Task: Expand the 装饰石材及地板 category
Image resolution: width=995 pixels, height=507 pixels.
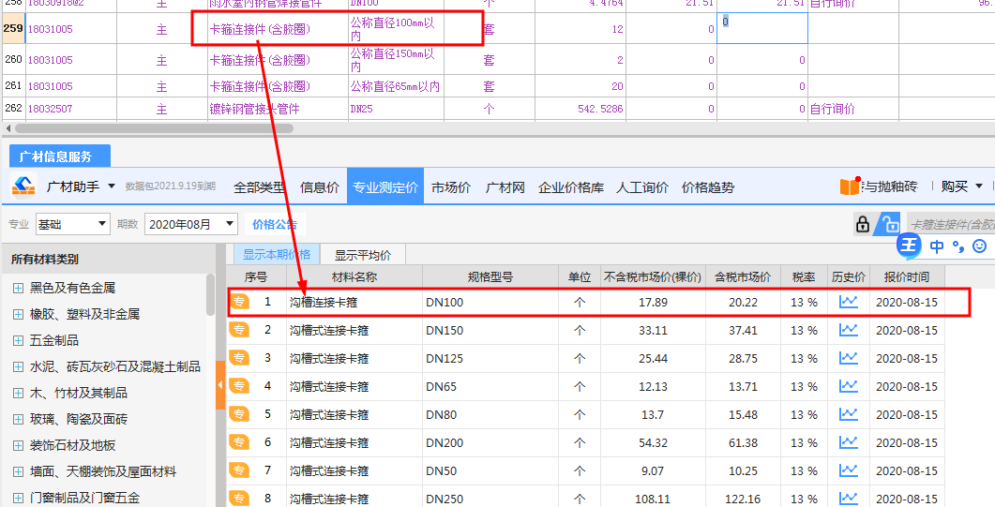Action: [x=19, y=445]
